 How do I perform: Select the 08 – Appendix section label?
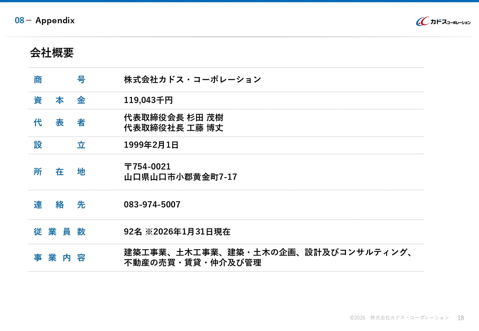45,21
